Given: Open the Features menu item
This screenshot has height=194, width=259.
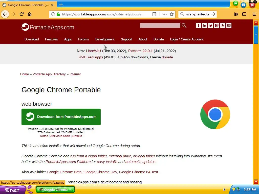Looking at the screenshot, I should pyautogui.click(x=51, y=39).
